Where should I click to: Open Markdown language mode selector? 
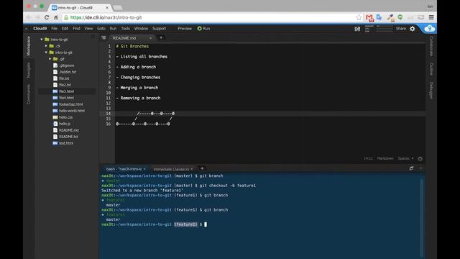385,158
